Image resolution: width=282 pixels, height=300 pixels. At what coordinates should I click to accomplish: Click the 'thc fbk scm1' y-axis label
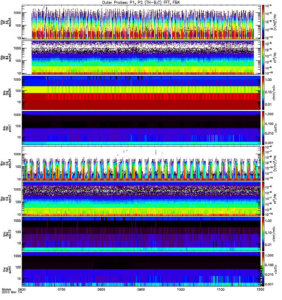(x=7, y=269)
